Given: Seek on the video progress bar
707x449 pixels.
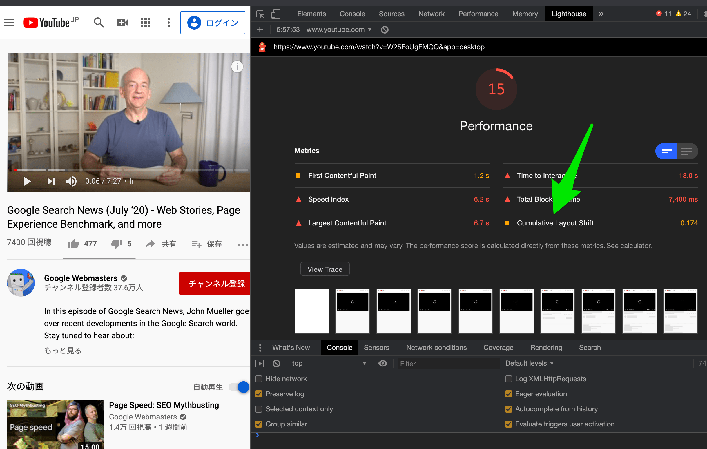Looking at the screenshot, I should 131,170.
